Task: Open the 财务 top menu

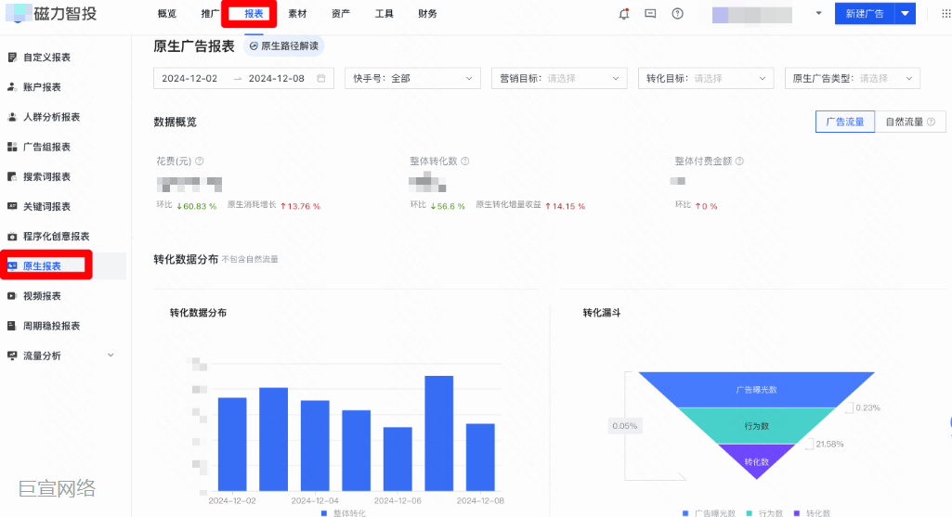Action: coord(427,13)
